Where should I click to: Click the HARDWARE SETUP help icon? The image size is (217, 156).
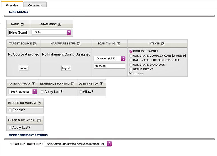click(x=79, y=44)
